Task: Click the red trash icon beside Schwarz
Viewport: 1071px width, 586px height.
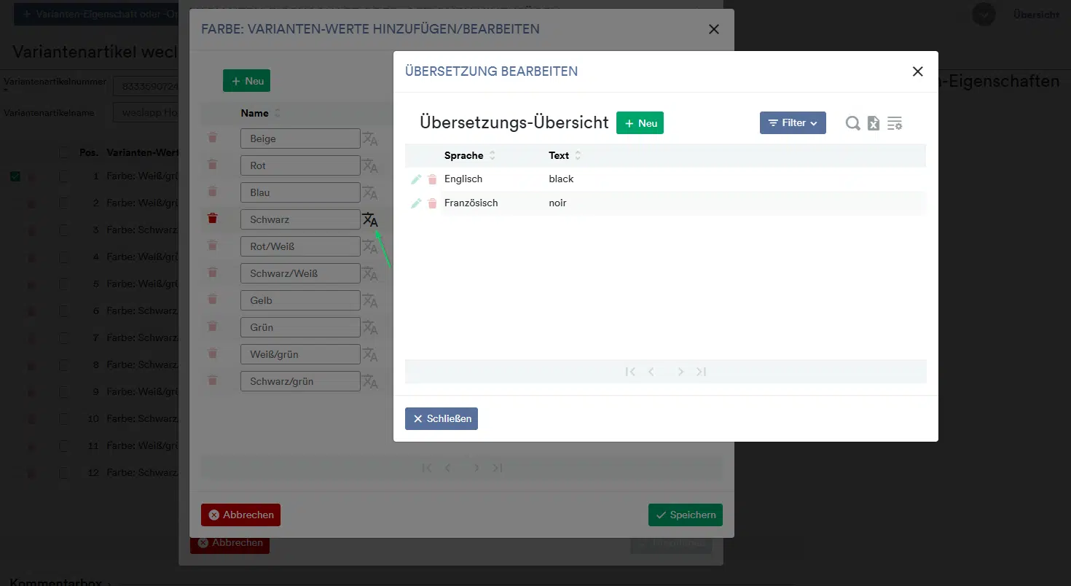Action: [213, 219]
